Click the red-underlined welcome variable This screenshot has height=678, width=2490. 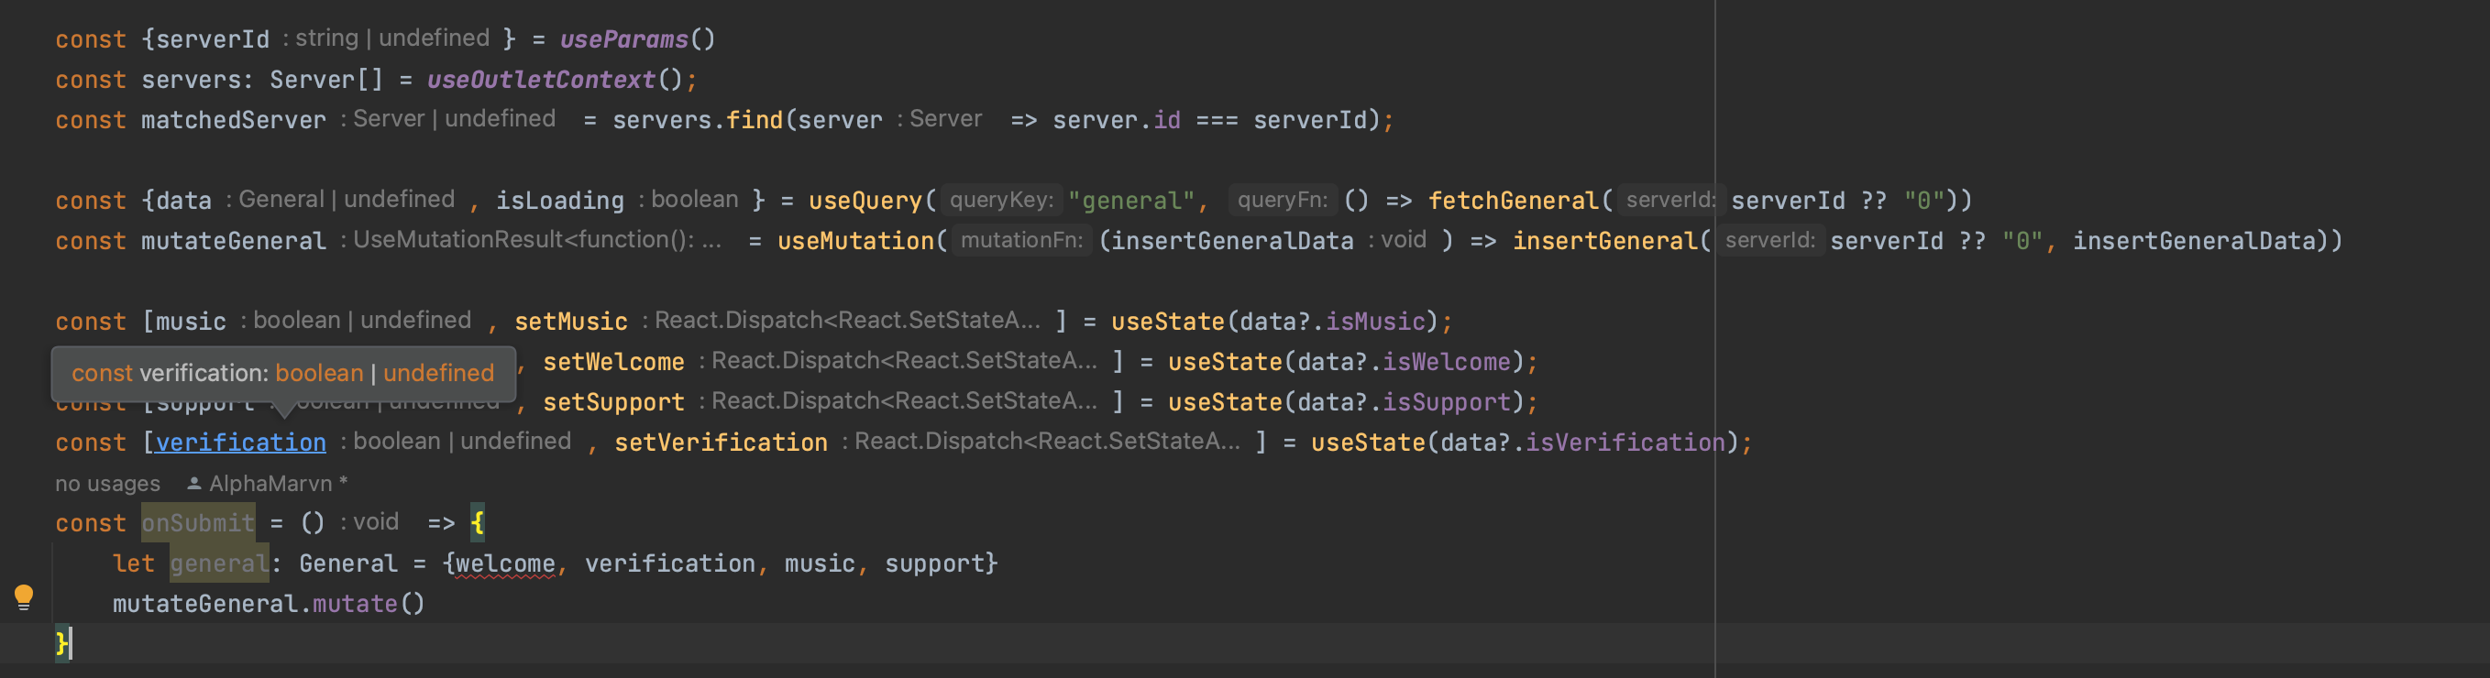(x=504, y=563)
